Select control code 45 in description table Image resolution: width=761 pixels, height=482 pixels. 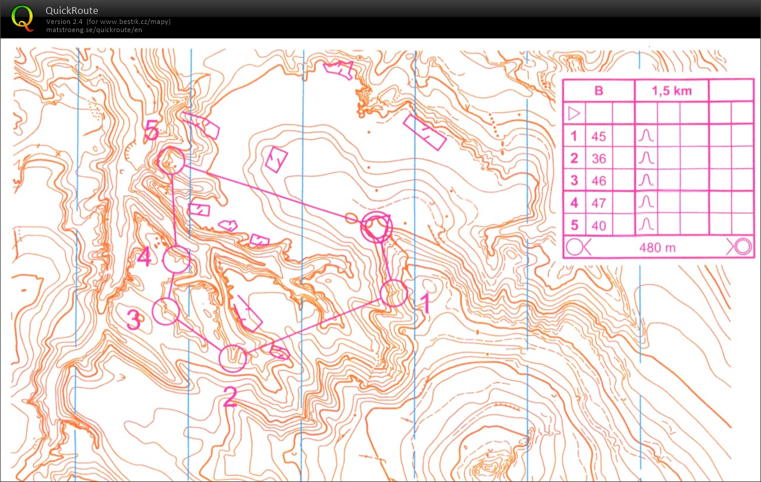coord(598,136)
